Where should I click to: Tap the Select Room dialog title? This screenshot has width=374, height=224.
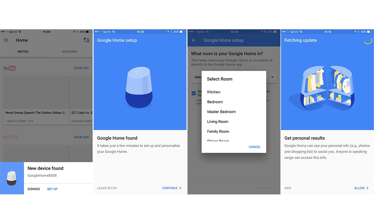coord(220,79)
